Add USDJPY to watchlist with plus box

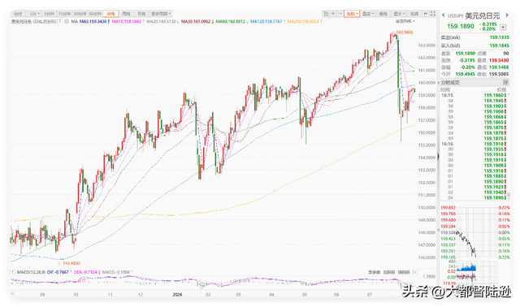pos(504,27)
